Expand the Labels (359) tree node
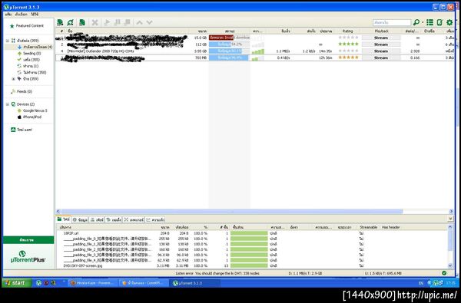 pyautogui.click(x=13, y=79)
